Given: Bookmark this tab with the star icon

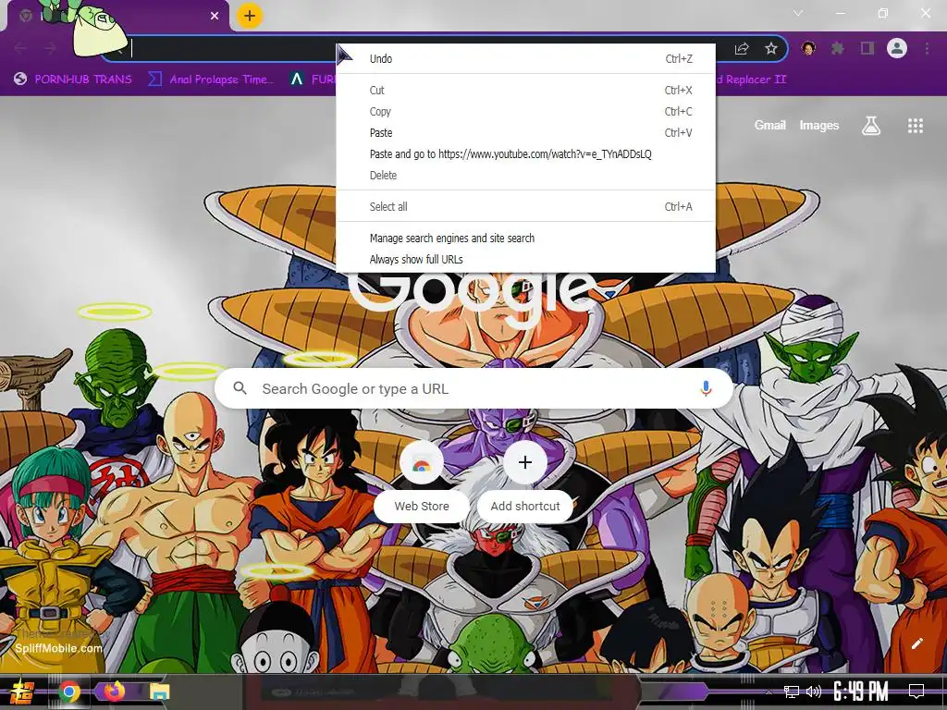Looking at the screenshot, I should pyautogui.click(x=770, y=48).
